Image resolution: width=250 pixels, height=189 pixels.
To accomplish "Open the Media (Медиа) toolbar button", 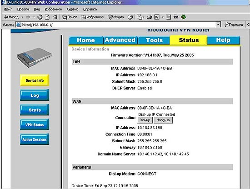I will pyautogui.click(x=116, y=17).
